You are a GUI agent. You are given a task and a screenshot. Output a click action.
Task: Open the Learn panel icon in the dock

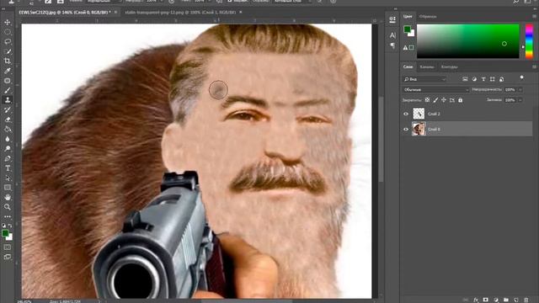[392, 19]
